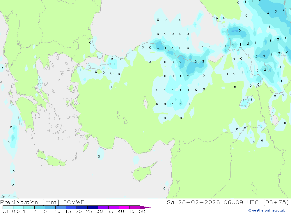Select the 2–5 mm legend color box
This screenshot has height=213, width=291.
click(x=40, y=207)
